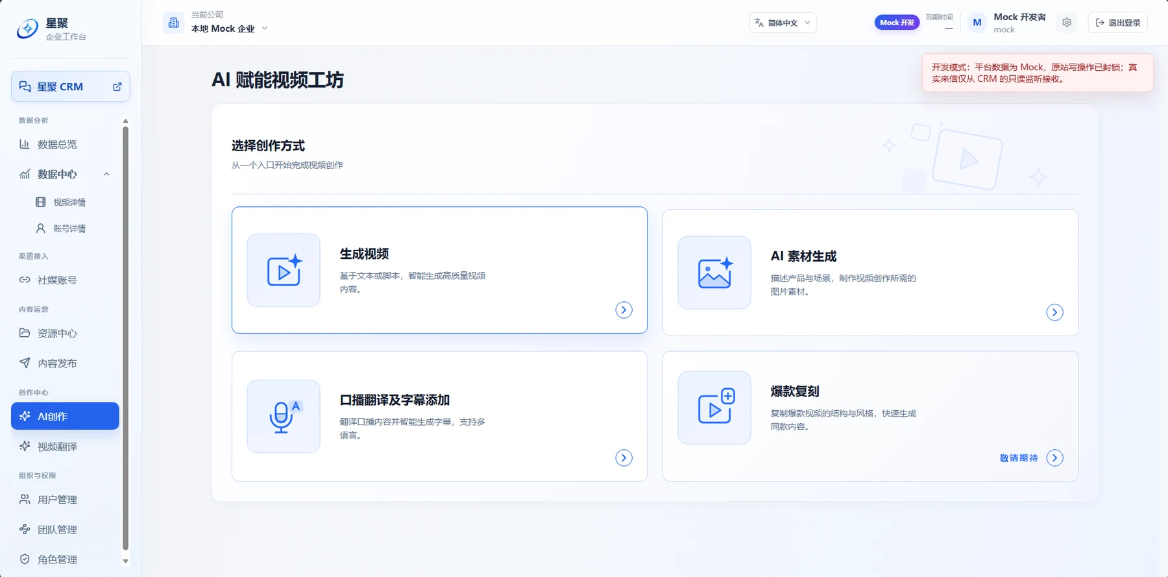Click the 口播翻译 microphone icon
This screenshot has width=1168, height=577.
pos(284,416)
